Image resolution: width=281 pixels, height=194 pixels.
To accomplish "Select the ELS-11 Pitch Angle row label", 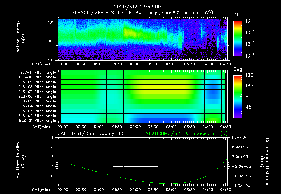I will 38,73.
